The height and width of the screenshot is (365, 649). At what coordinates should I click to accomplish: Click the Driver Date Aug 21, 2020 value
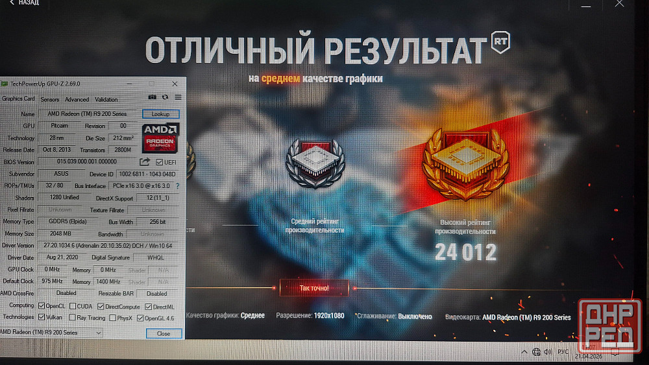click(x=62, y=257)
